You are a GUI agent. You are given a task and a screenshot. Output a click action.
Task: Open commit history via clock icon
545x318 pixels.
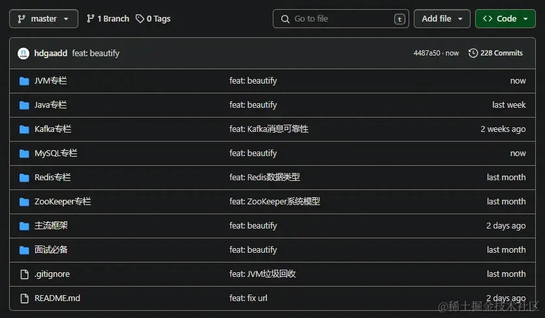[473, 54]
